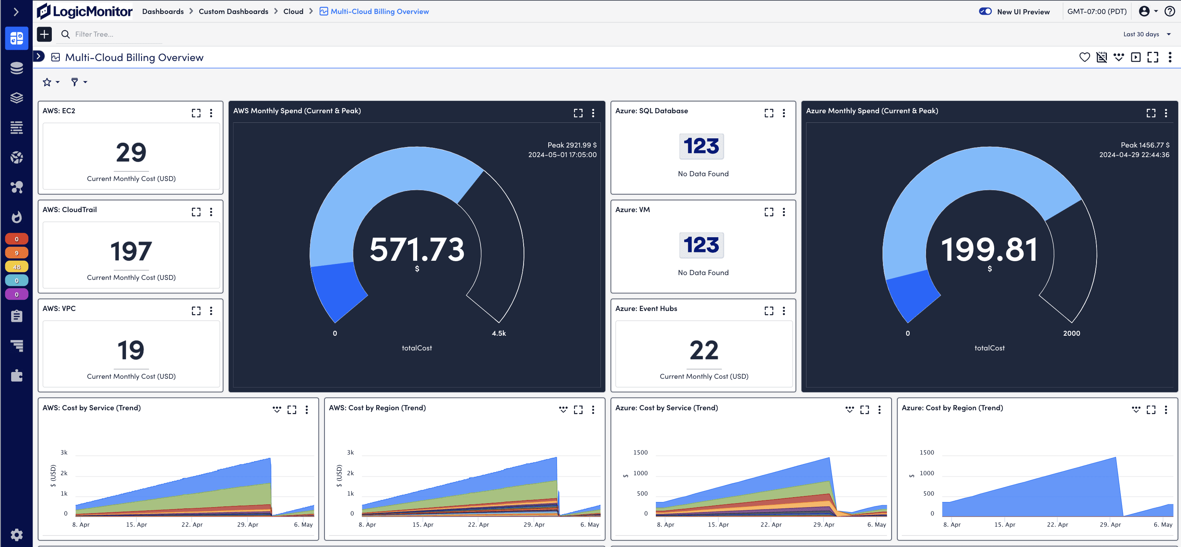
Task: Open Azure: Event Hubs widget options menu
Action: point(783,311)
